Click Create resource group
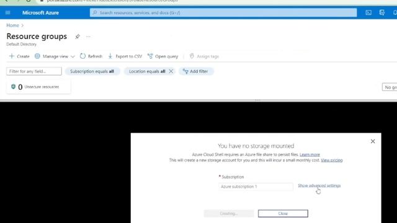 19,56
